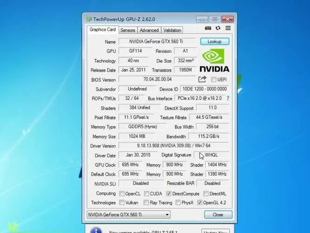This screenshot has width=310, height=233.
Task: Click the Technology value 40 nm
Action: 133,61
